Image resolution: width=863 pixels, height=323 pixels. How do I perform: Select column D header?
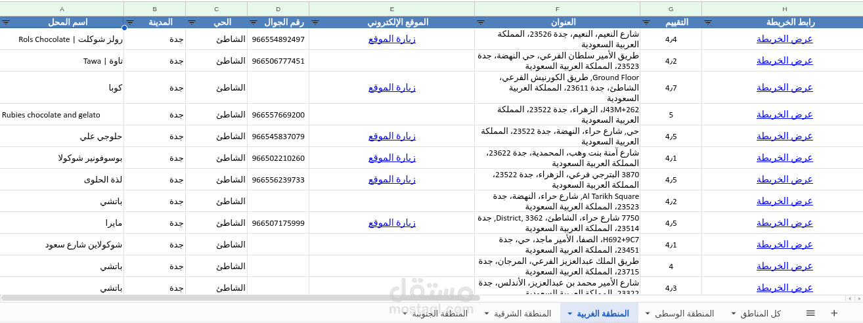click(x=278, y=9)
